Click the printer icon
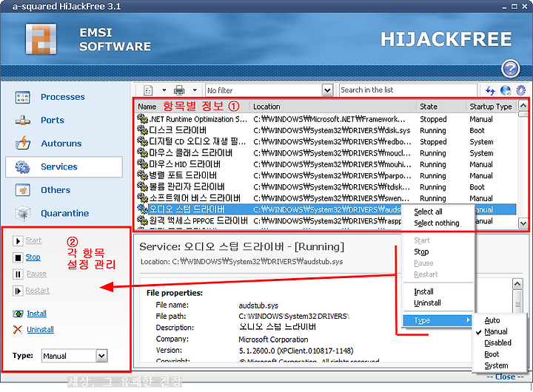This screenshot has width=533, height=392. 179,90
